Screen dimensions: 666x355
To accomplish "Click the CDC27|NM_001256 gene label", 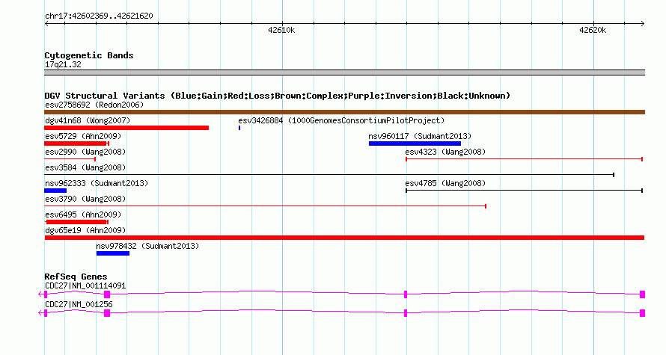I will [x=79, y=304].
